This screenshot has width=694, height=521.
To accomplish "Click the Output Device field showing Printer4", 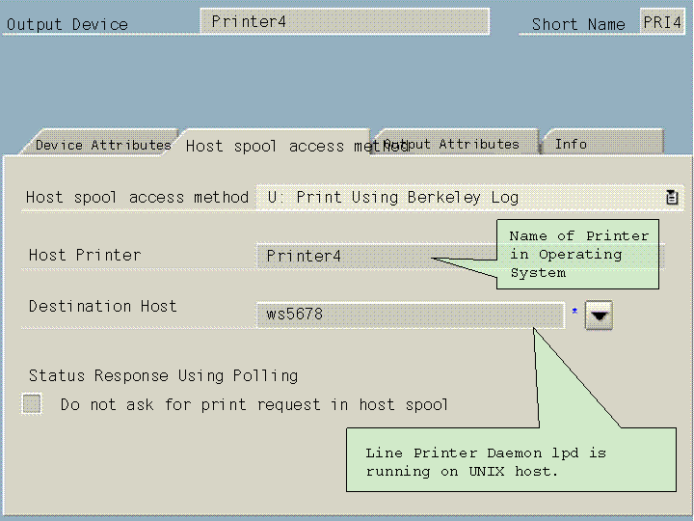I will (344, 21).
